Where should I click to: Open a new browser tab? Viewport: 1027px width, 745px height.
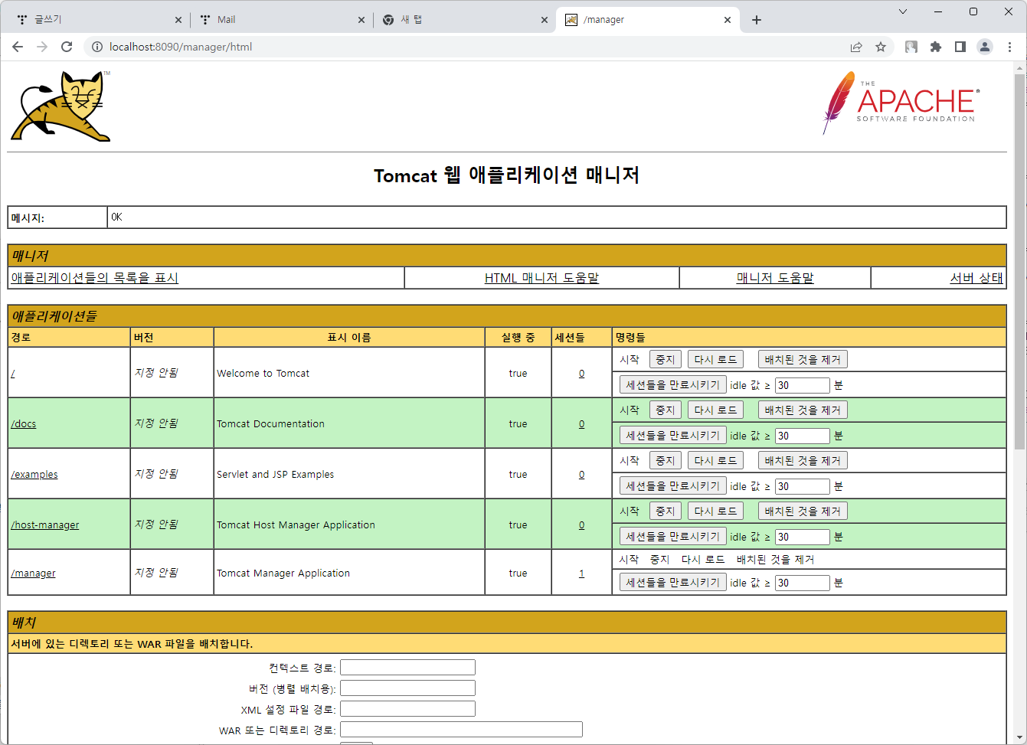(x=757, y=20)
